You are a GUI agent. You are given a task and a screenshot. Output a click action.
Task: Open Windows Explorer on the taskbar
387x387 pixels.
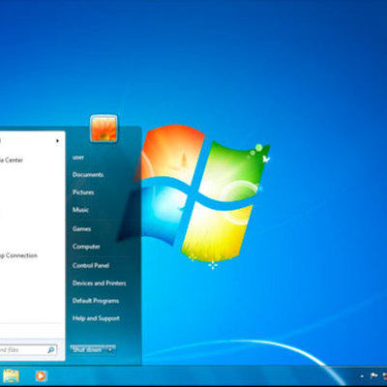pos(11,376)
